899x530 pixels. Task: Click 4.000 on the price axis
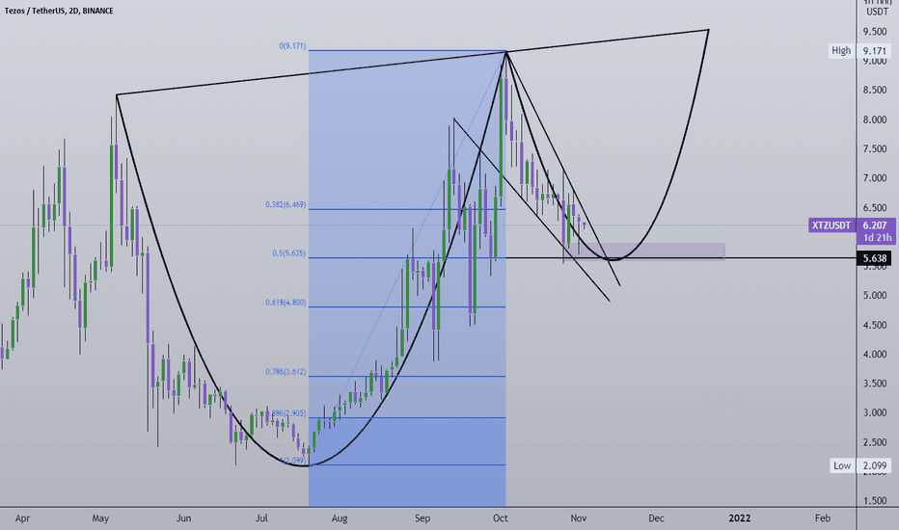[875, 355]
